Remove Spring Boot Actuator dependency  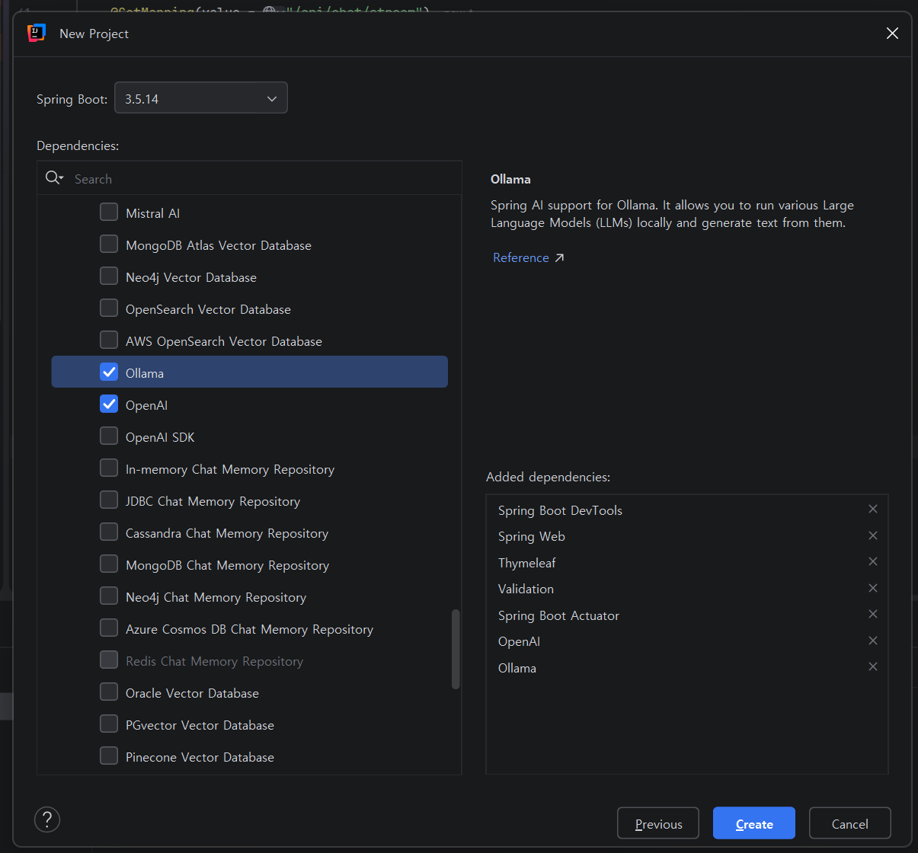tap(873, 614)
